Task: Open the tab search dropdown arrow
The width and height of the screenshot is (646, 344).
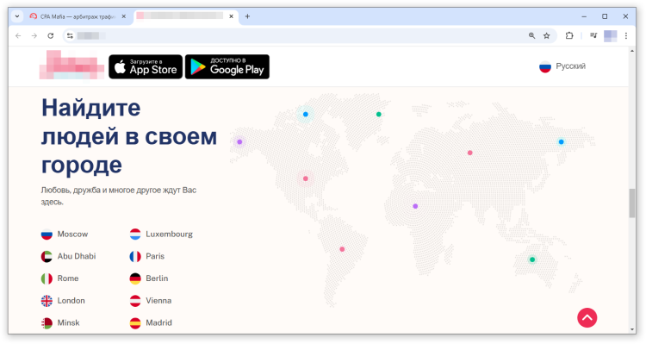Action: pyautogui.click(x=17, y=16)
